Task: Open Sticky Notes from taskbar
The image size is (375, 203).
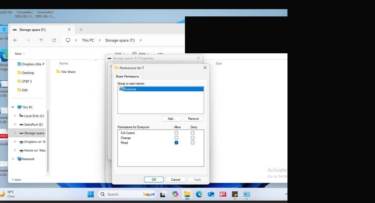Action: [x=235, y=194]
